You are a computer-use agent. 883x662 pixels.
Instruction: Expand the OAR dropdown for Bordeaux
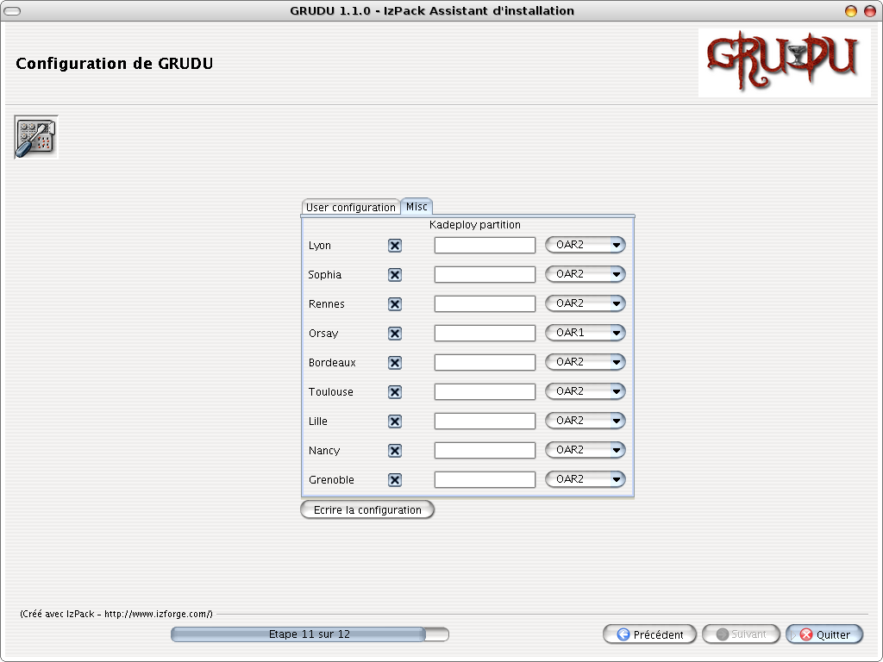point(586,362)
